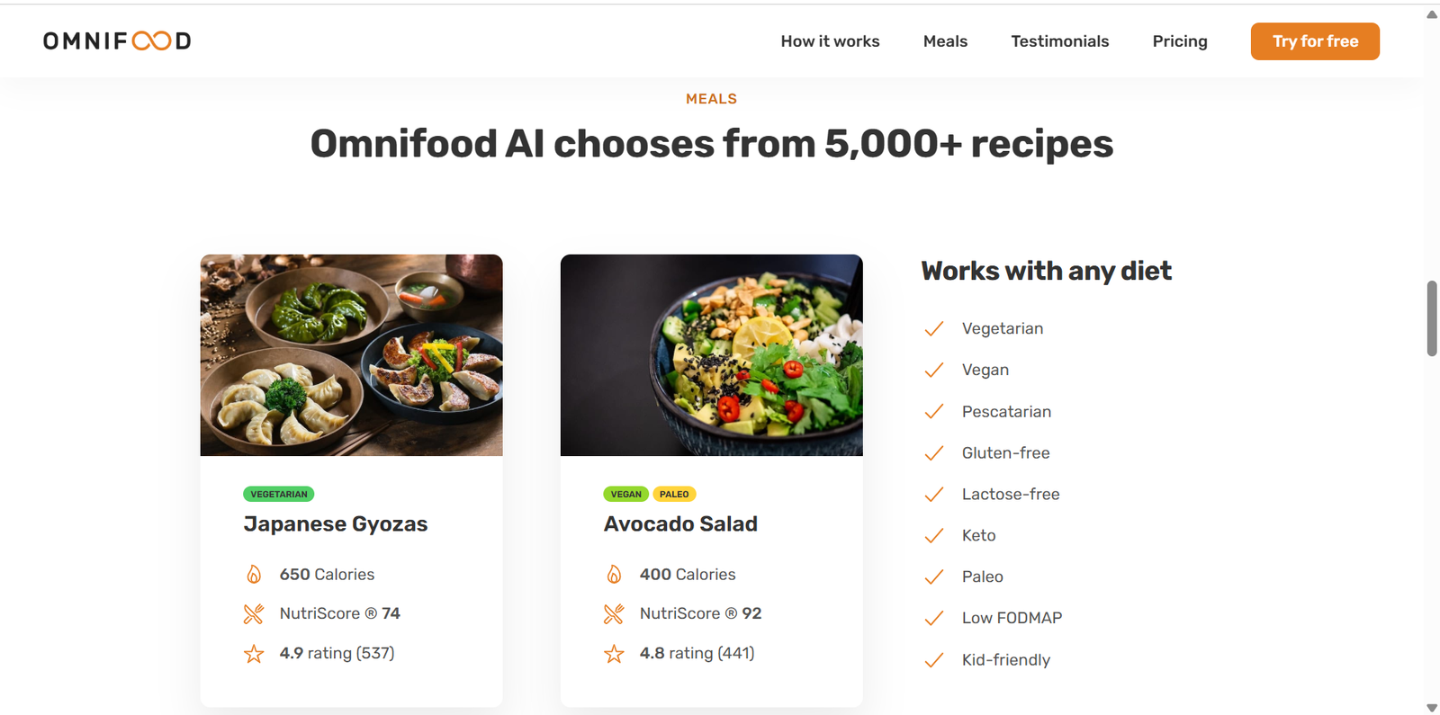Click checkmark beside Gluten-free
This screenshot has width=1440, height=715.
[934, 453]
